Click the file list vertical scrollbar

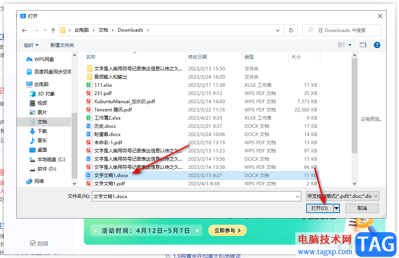click(354, 106)
